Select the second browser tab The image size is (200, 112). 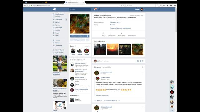[54, 2]
